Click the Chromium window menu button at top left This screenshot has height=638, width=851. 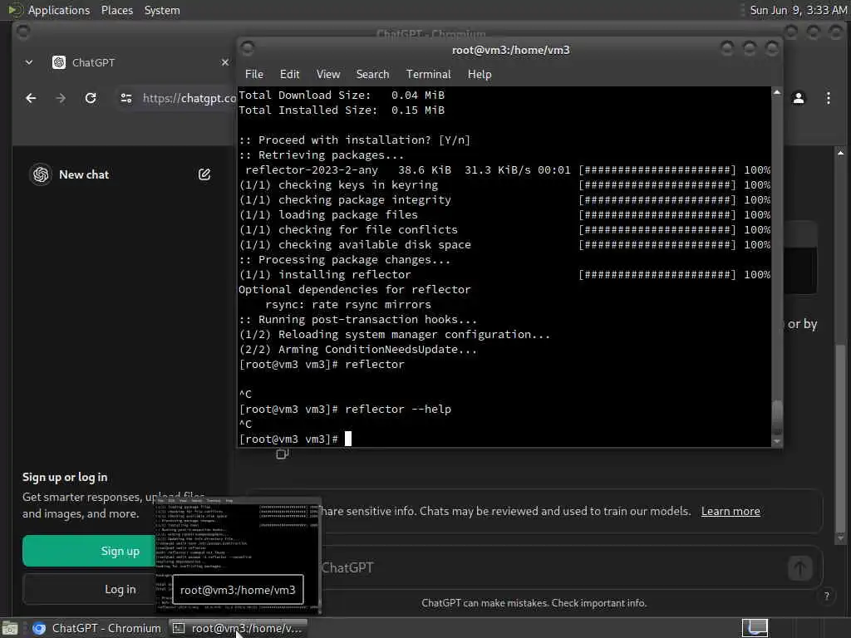pos(22,32)
